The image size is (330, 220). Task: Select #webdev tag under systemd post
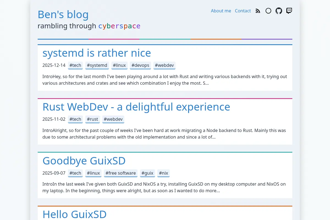coord(164,65)
